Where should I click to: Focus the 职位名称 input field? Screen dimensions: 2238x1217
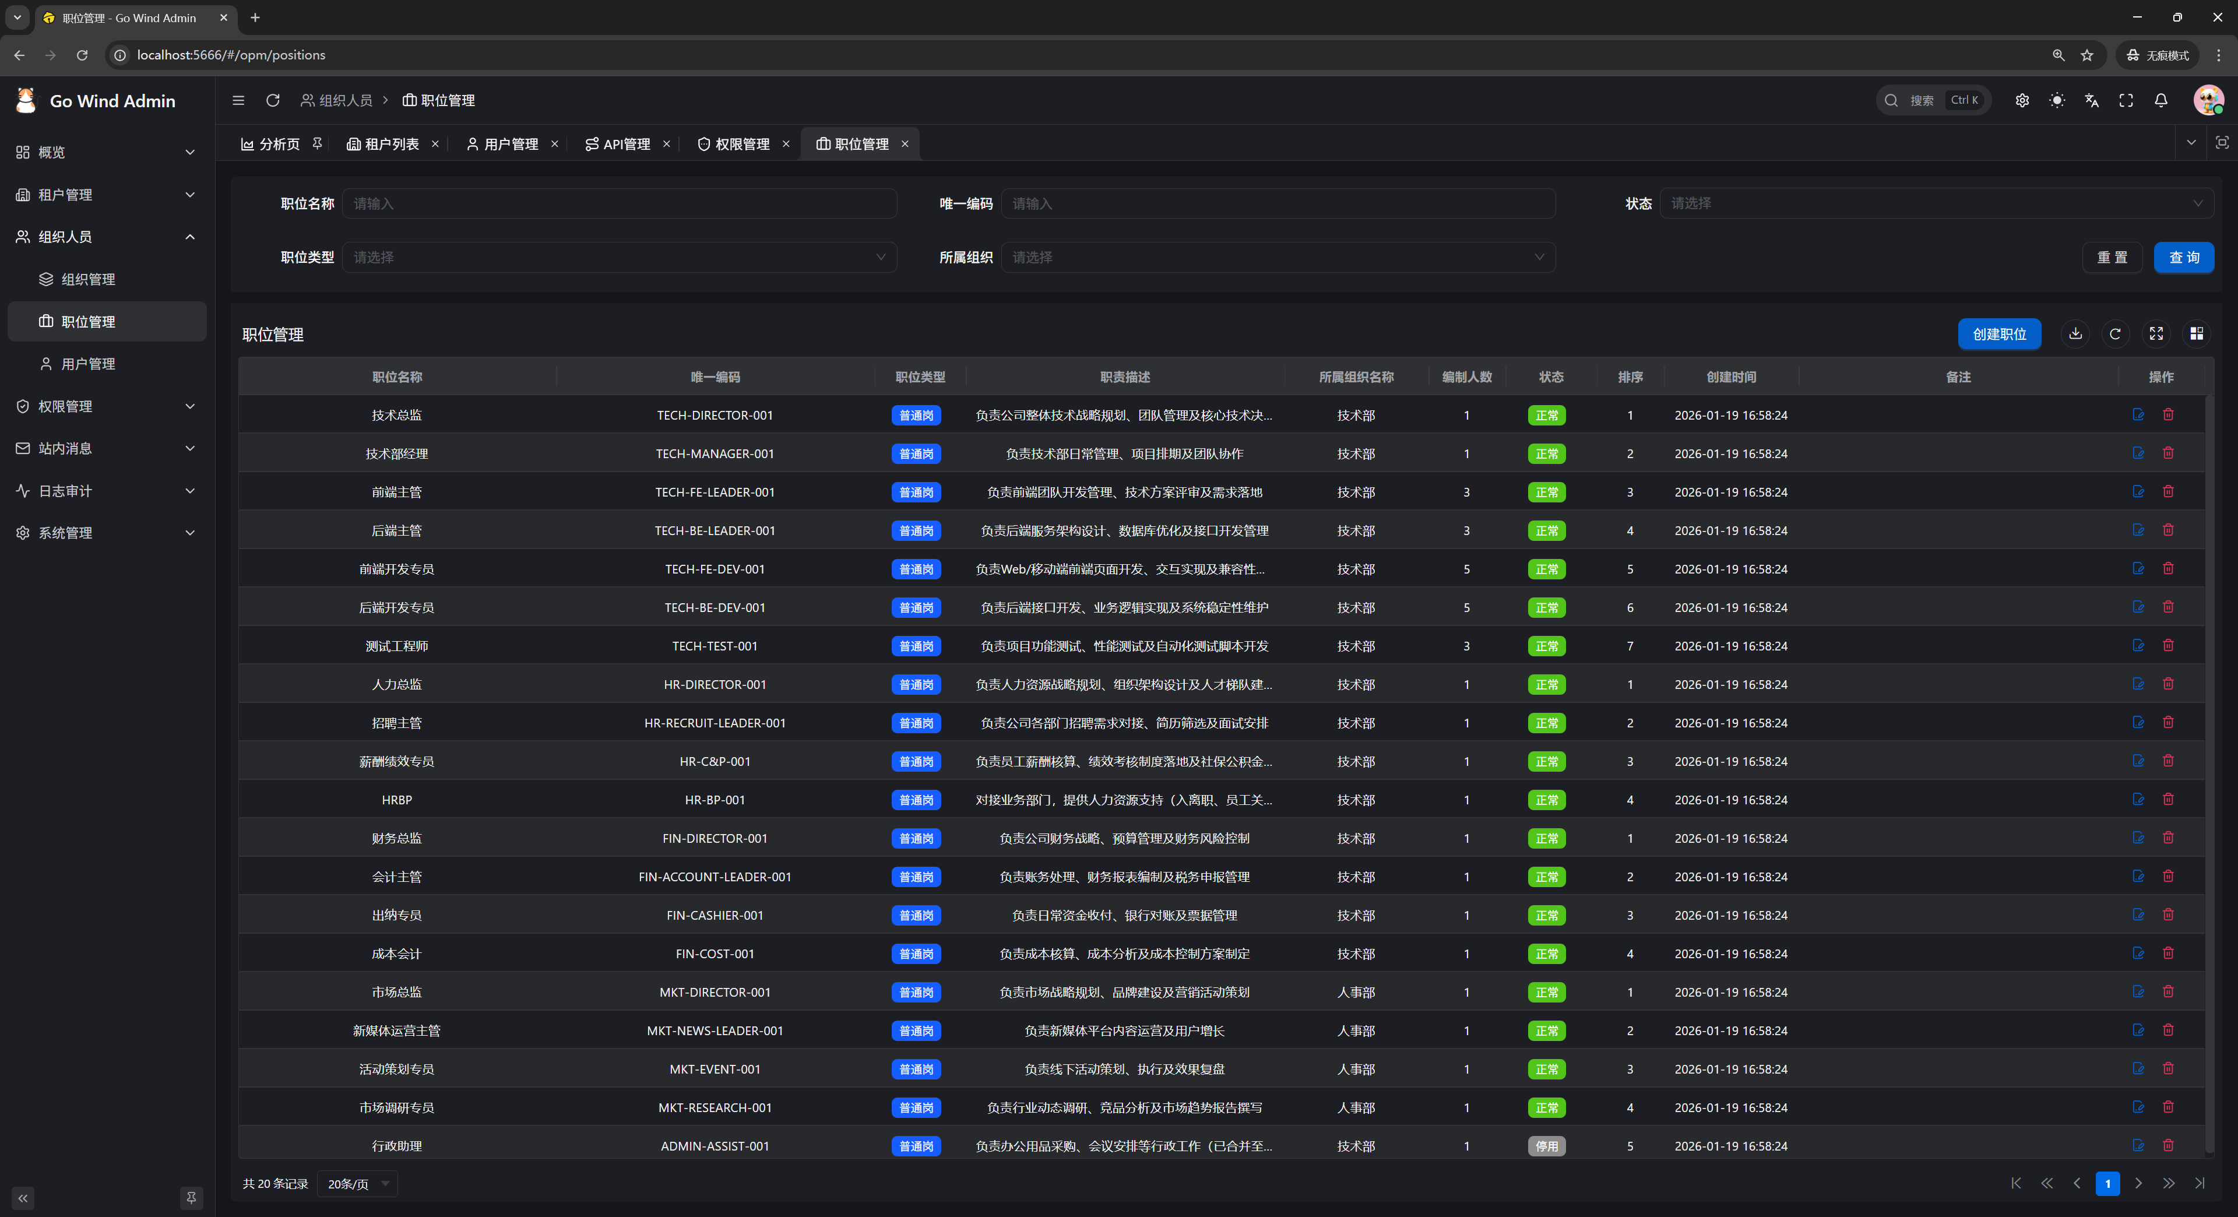(x=620, y=203)
